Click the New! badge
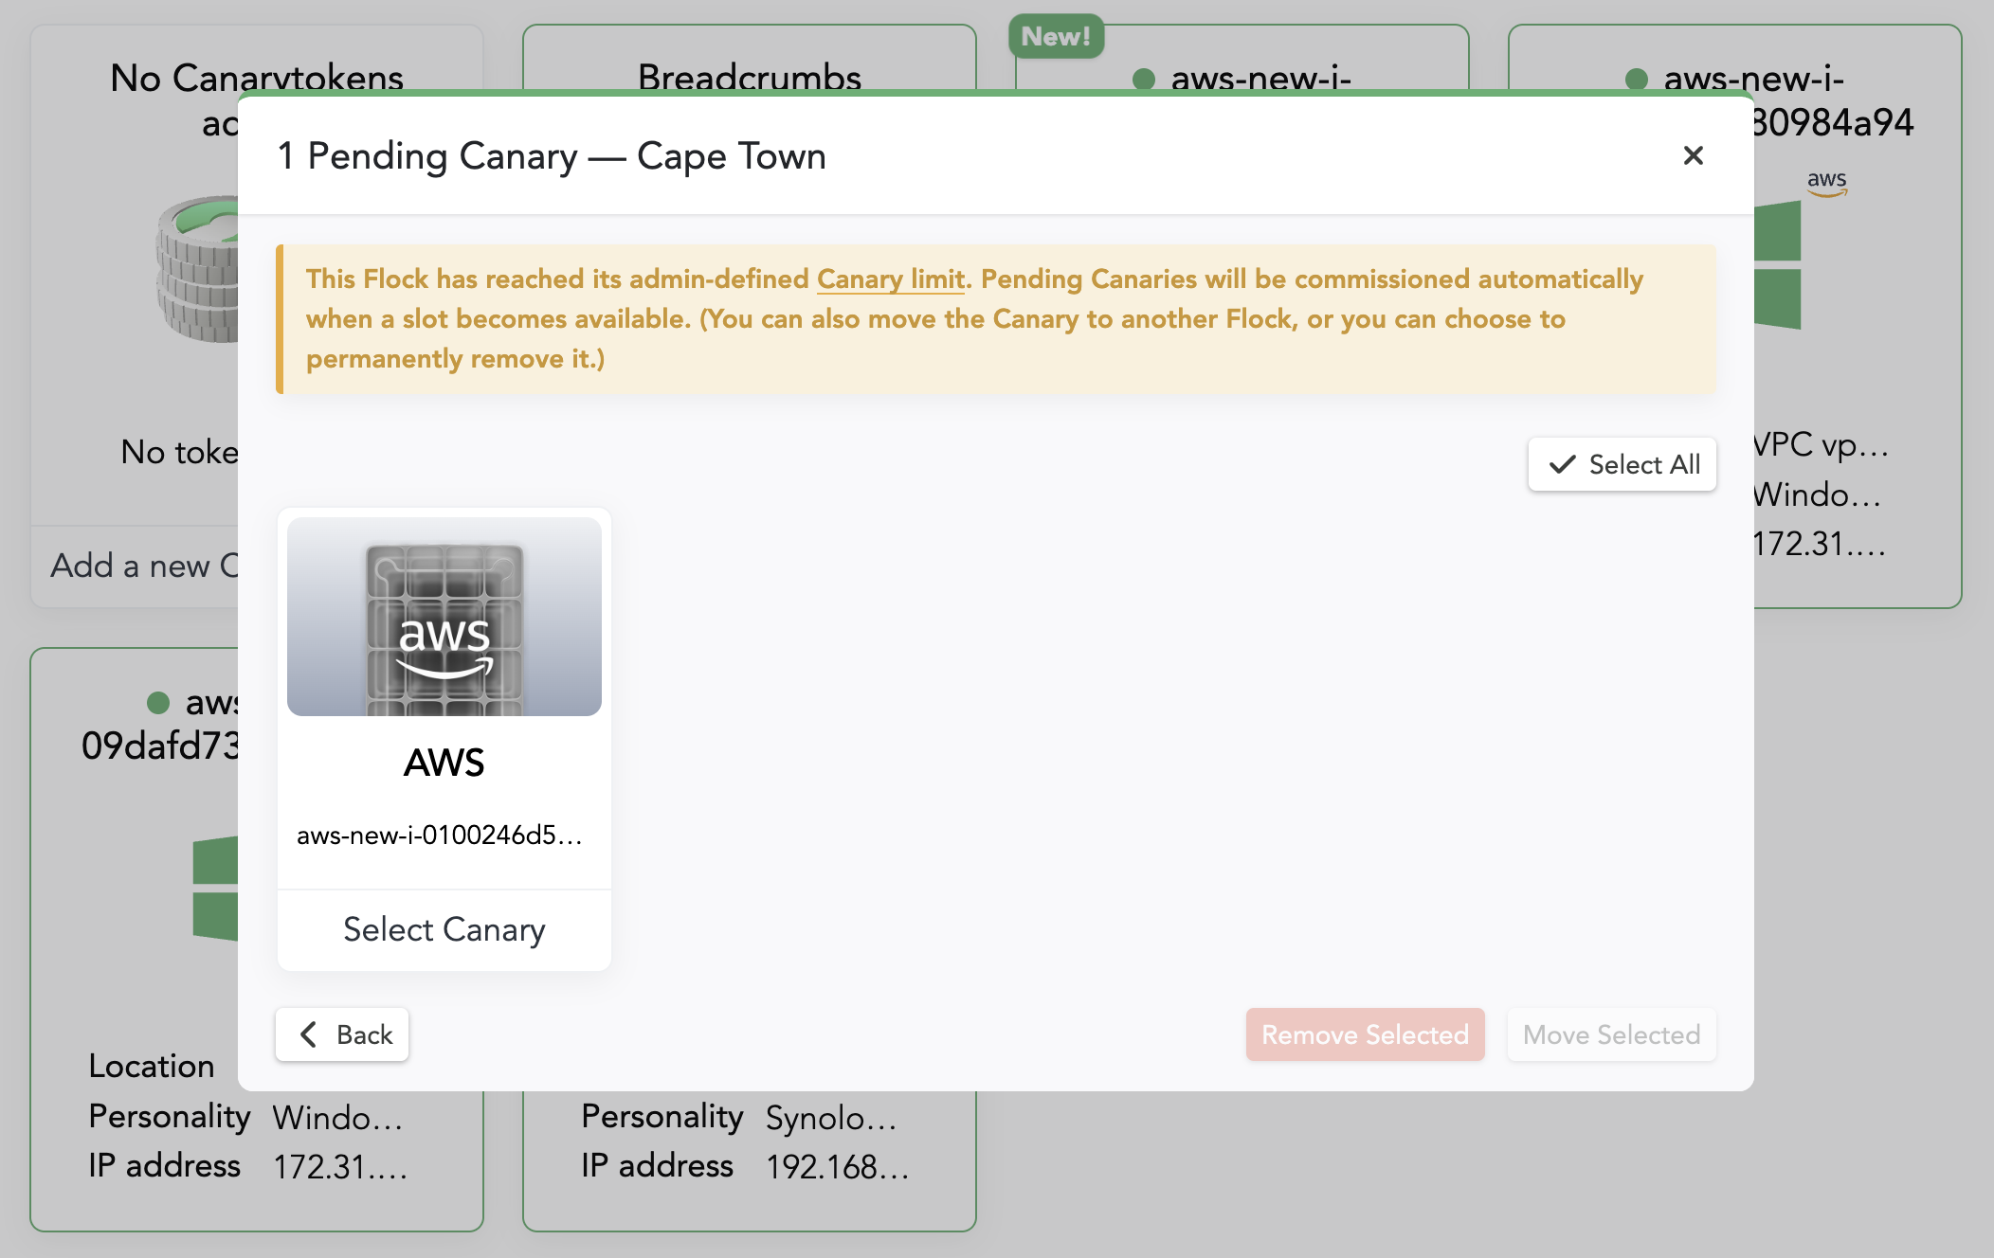The height and width of the screenshot is (1258, 1994). click(1056, 36)
